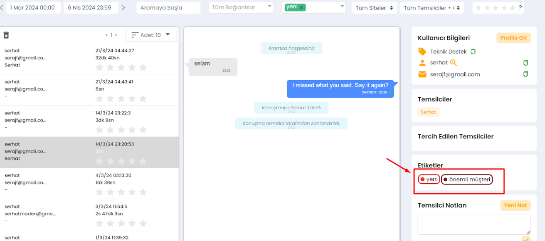Screen dimensions: 545x241
Task: Click second star in the 4/3/24 03:13:30 conversation
Action: (x=111, y=192)
